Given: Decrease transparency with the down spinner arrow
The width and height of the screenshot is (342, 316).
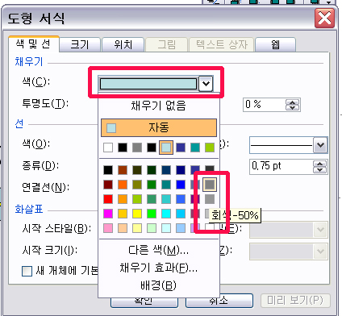Looking at the screenshot, I should tap(292, 108).
